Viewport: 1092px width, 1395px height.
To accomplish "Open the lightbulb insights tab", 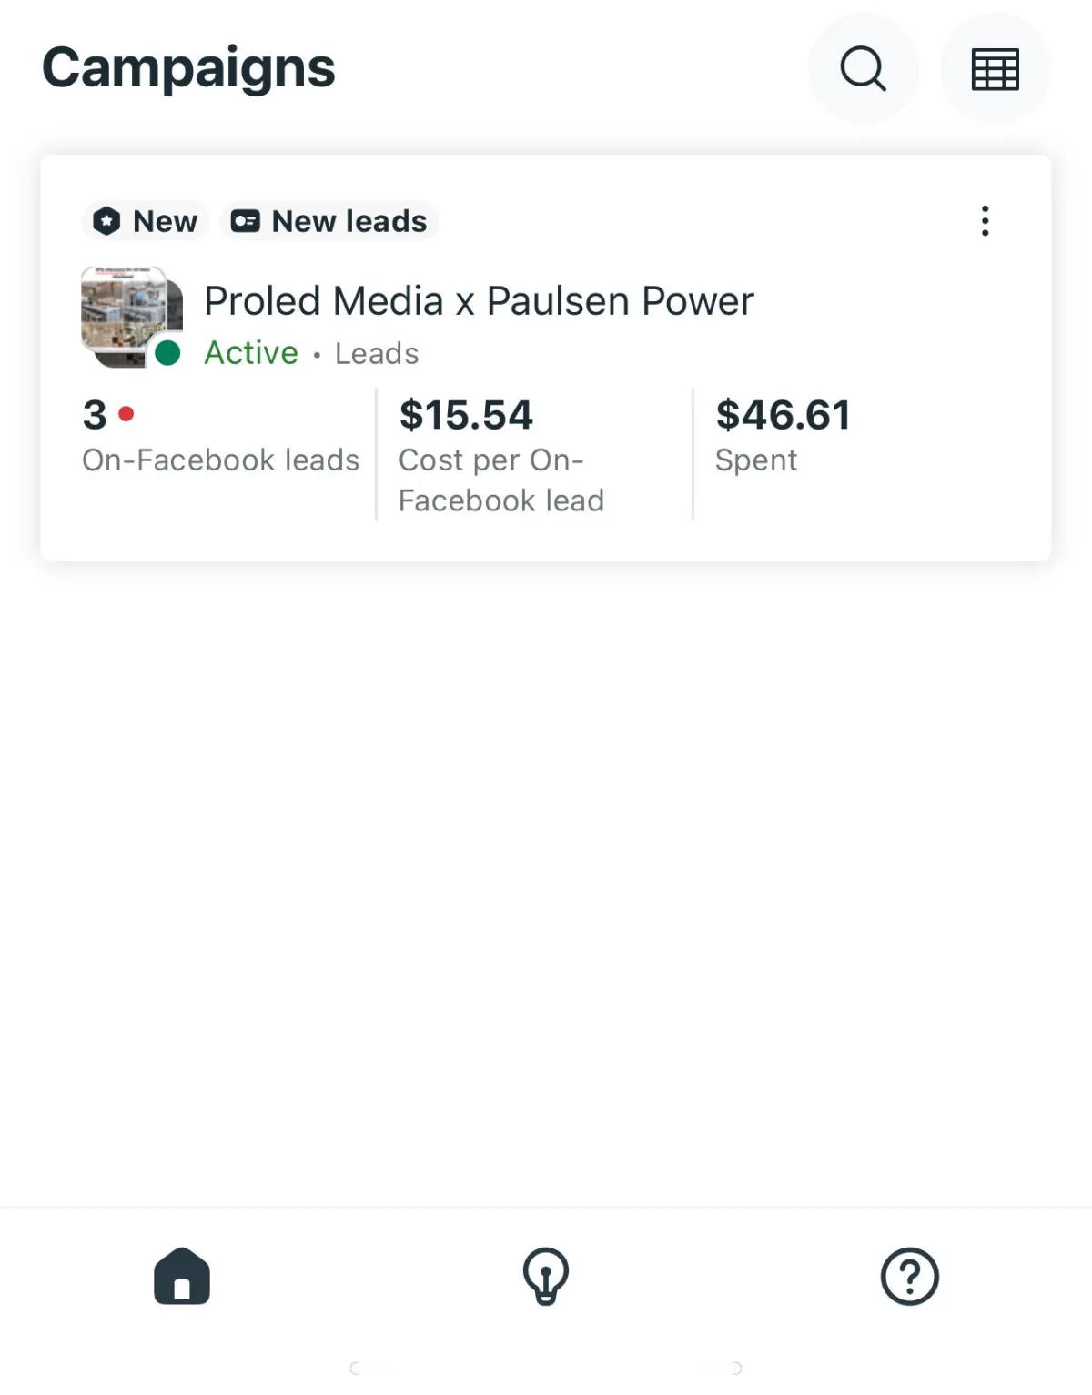I will [x=545, y=1276].
